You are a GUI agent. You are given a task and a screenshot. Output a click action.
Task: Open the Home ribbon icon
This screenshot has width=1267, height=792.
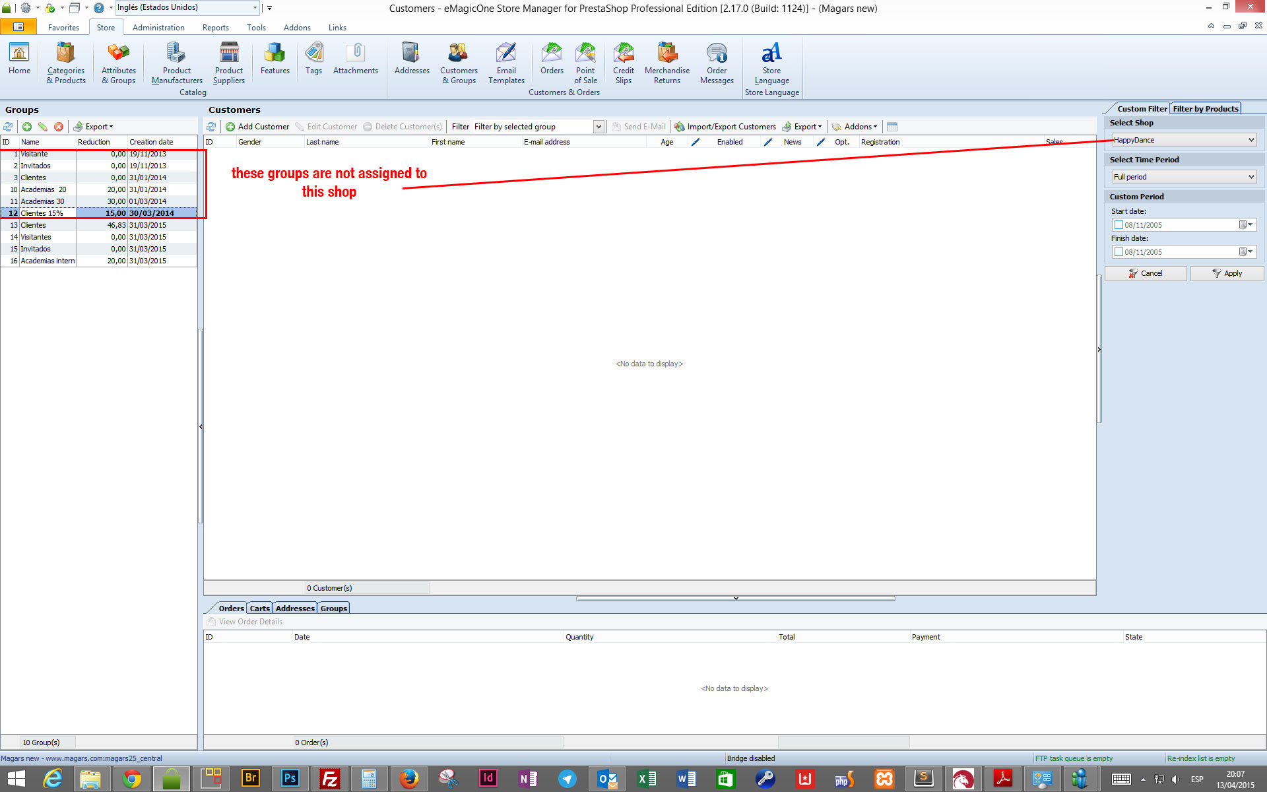tap(19, 59)
